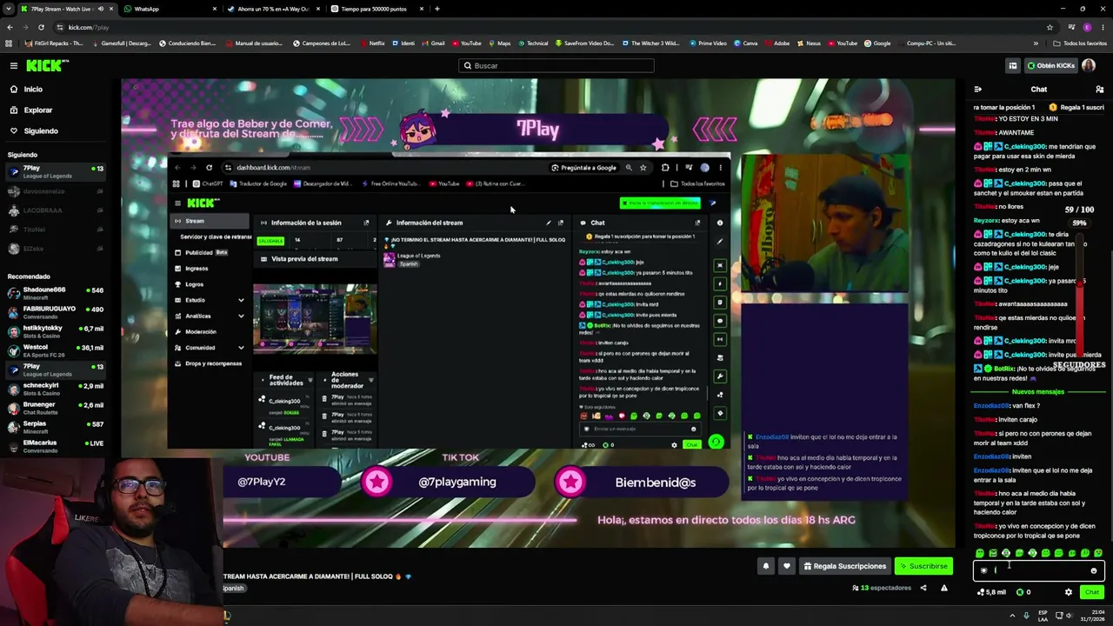Open 7Play in the Siguiendo list
The width and height of the screenshot is (1113, 626).
tap(54, 171)
